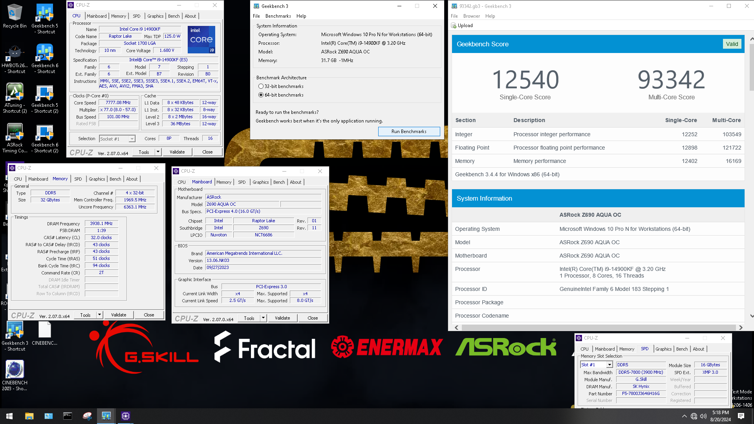Open HWBOT desktop shortcut icon
The width and height of the screenshot is (754, 424).
click(x=15, y=58)
